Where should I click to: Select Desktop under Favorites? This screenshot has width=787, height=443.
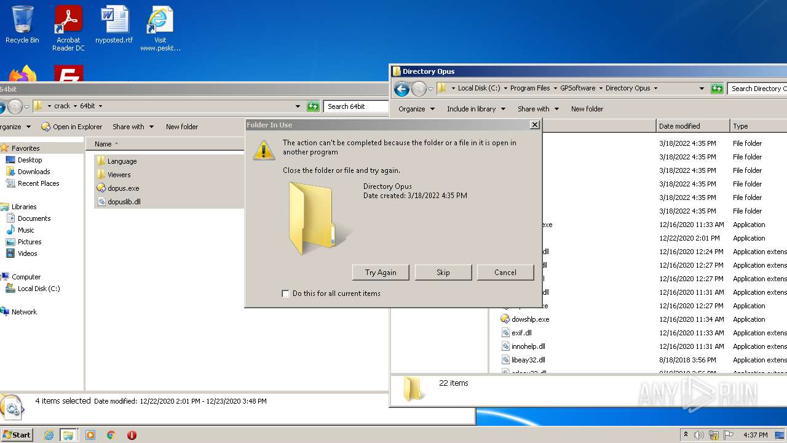point(30,160)
